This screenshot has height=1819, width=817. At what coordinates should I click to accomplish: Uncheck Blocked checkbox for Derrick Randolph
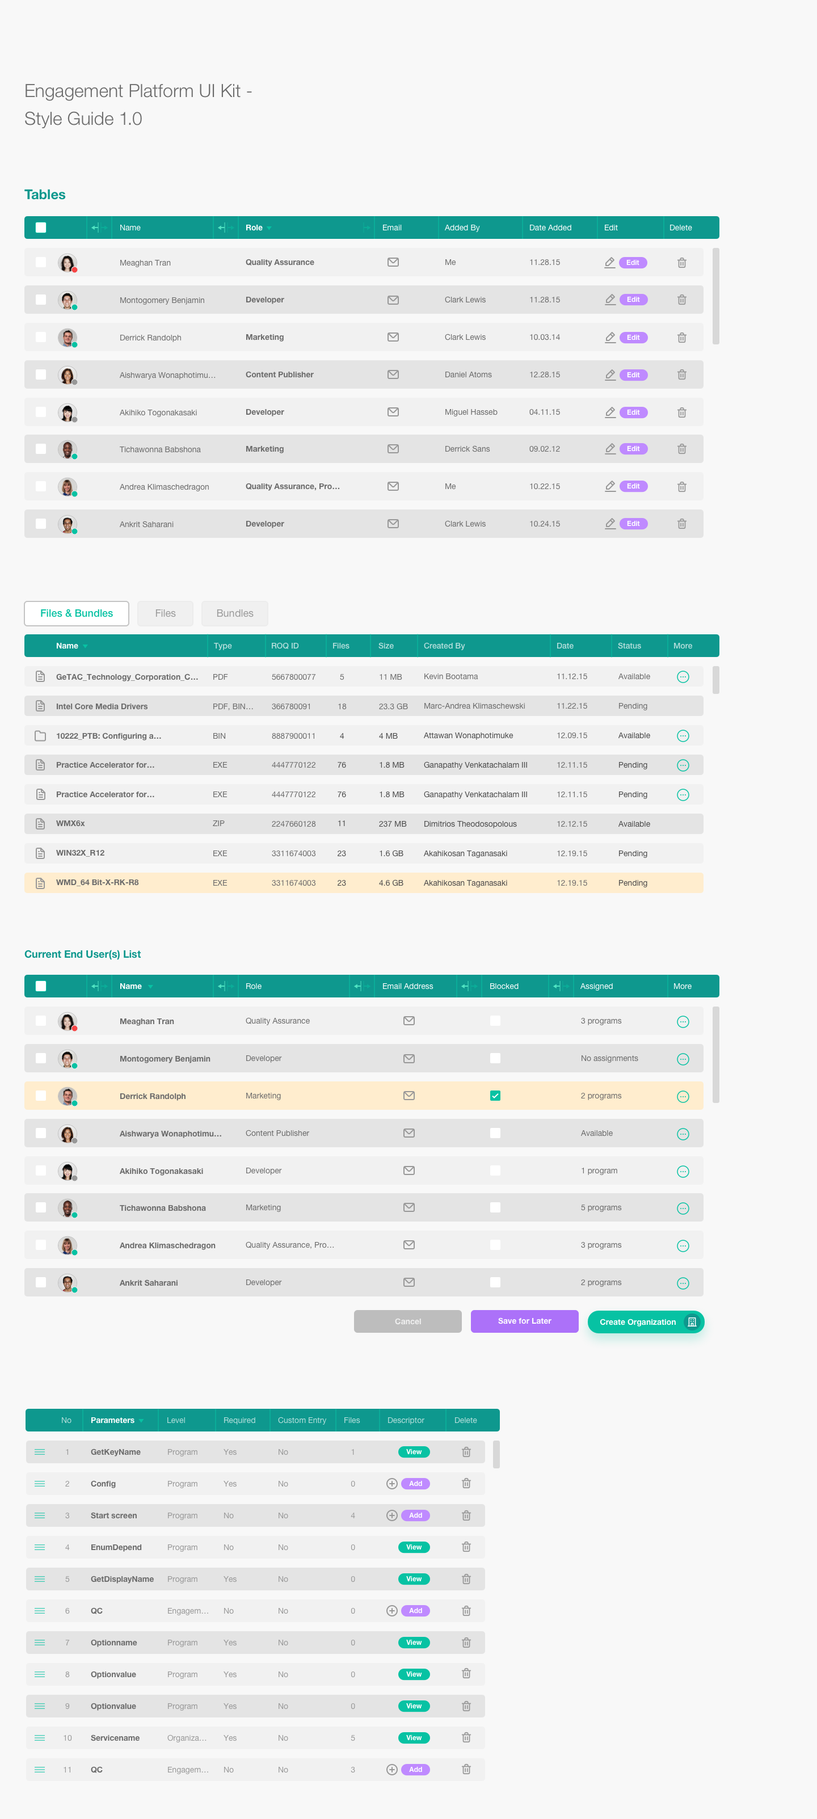point(495,1096)
